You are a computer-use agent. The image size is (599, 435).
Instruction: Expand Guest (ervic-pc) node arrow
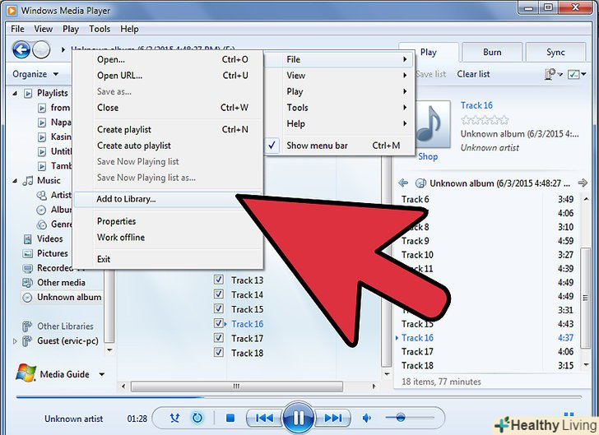pyautogui.click(x=15, y=341)
